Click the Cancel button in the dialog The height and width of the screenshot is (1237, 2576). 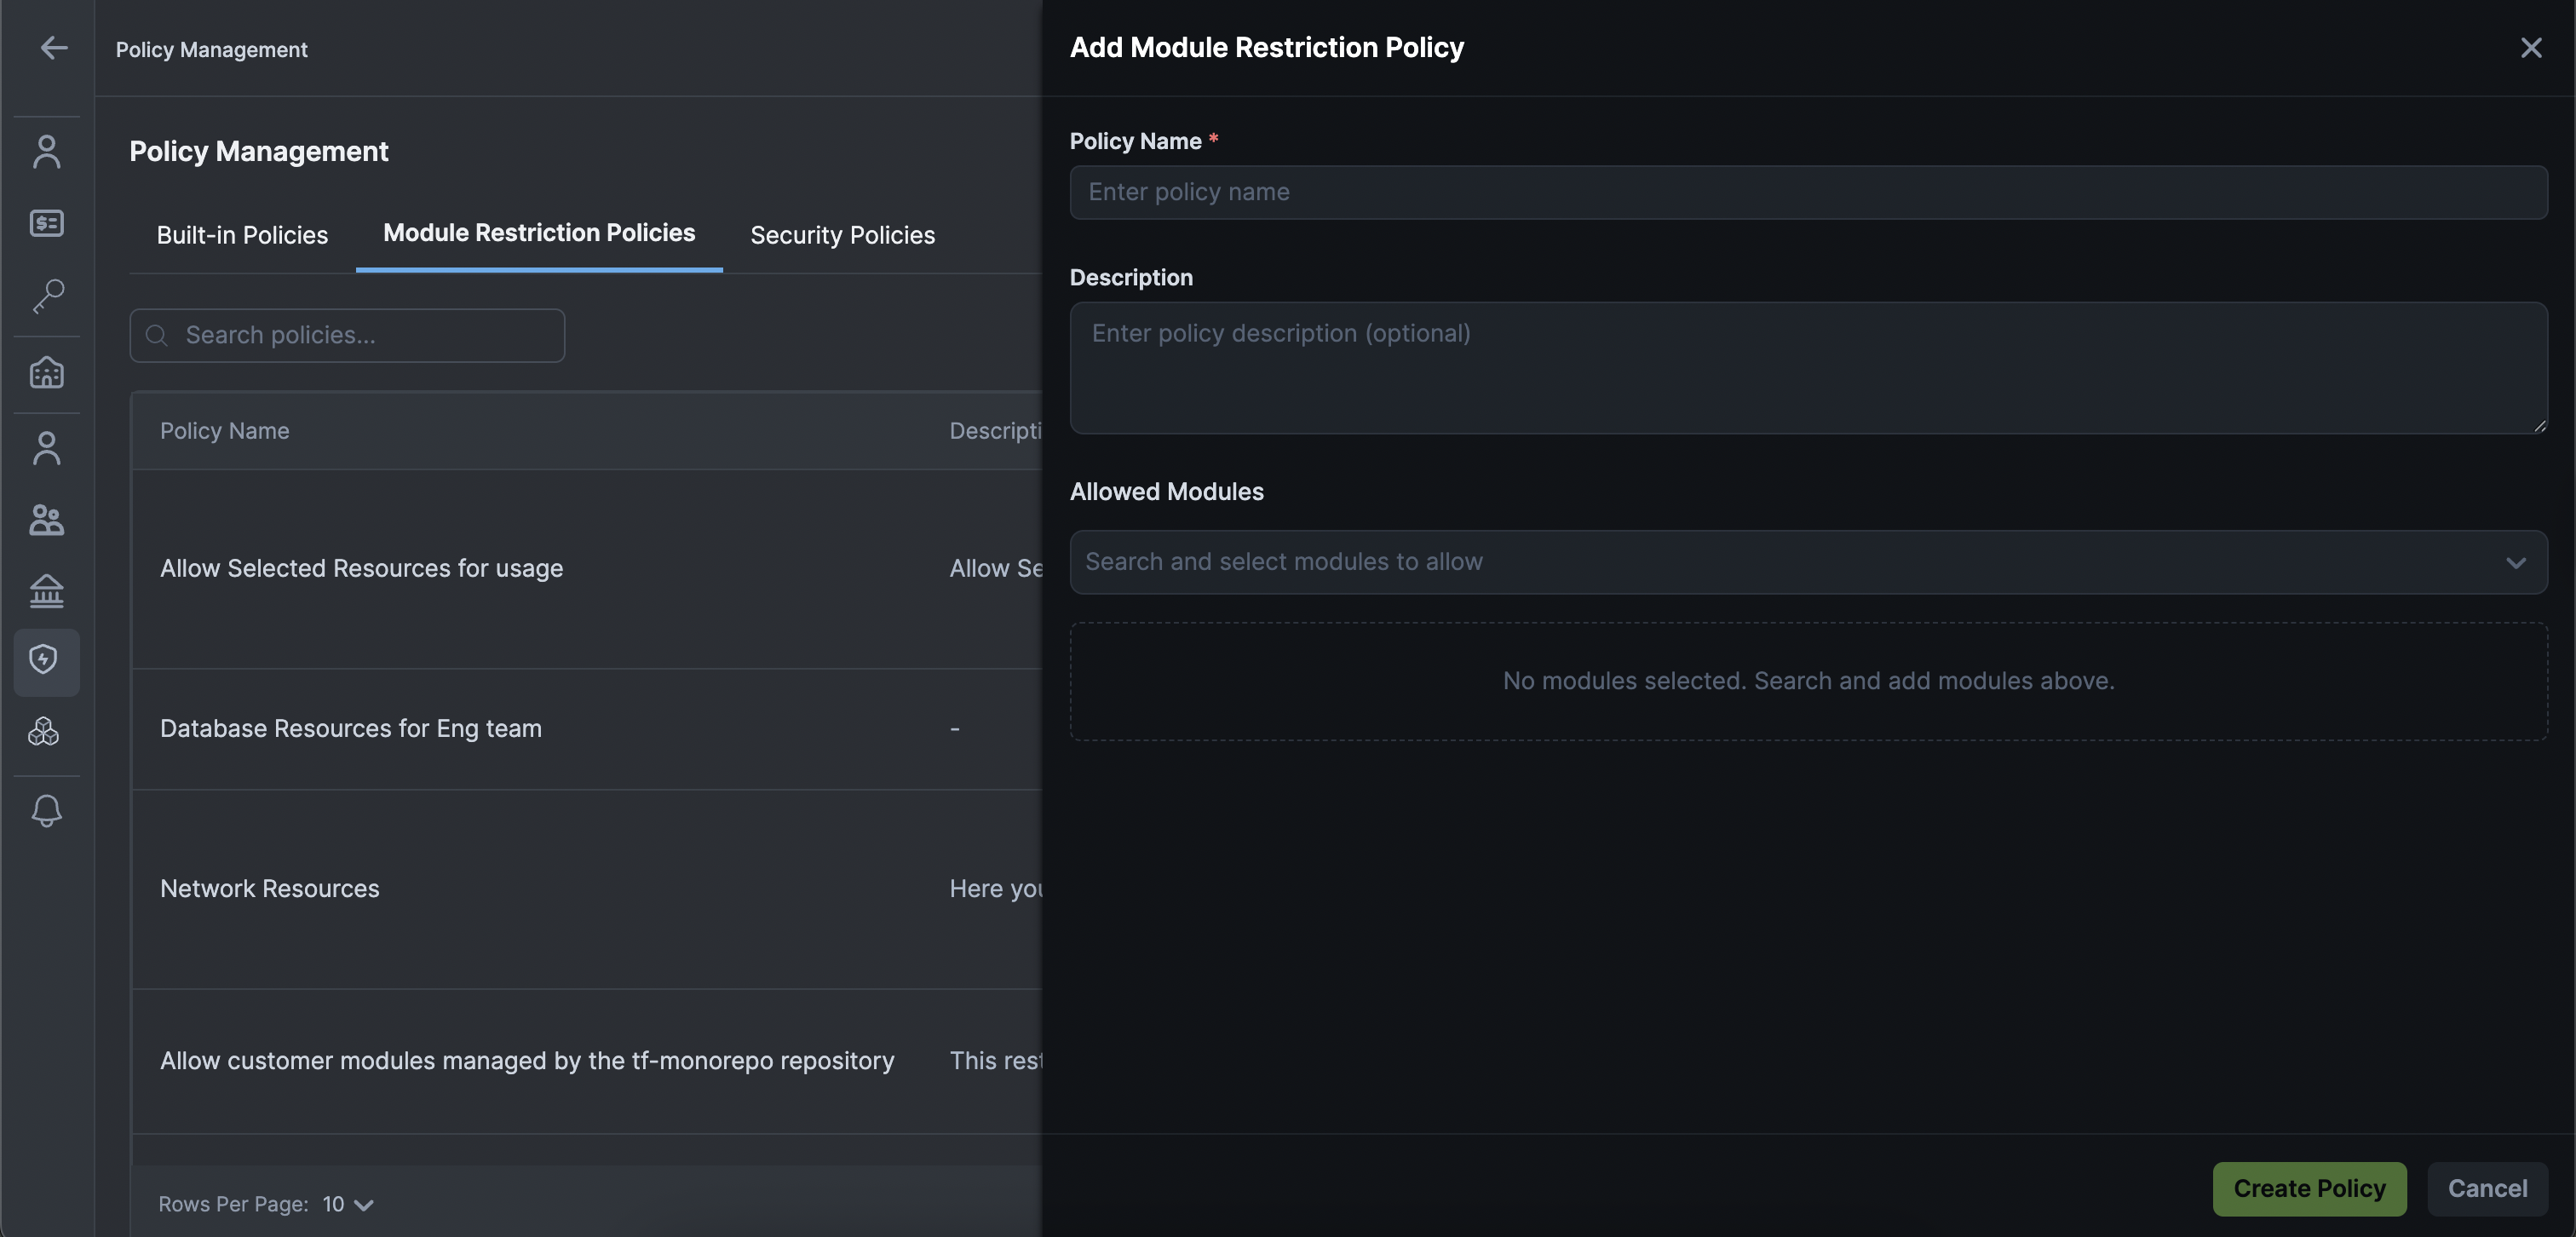(x=2488, y=1189)
